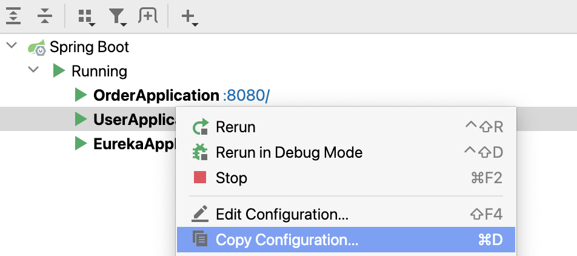Choose Copy Configuration... menu entry

(x=346, y=240)
